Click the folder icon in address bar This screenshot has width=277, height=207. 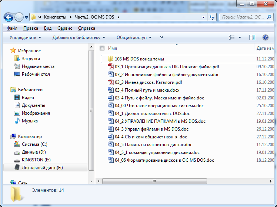click(x=33, y=17)
